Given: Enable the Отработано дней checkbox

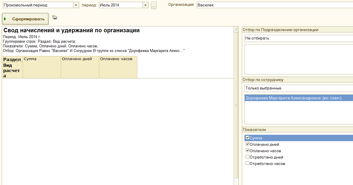Looking at the screenshot, I should click(x=248, y=157).
